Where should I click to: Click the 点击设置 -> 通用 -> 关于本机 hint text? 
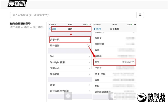pos(27,27)
